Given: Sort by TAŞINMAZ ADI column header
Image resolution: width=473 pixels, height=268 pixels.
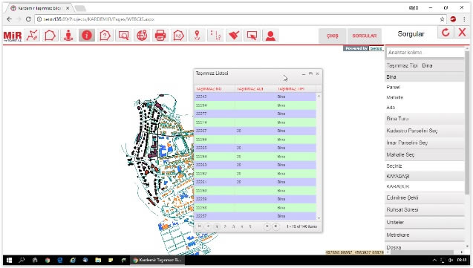Looking at the screenshot, I should 250,89.
